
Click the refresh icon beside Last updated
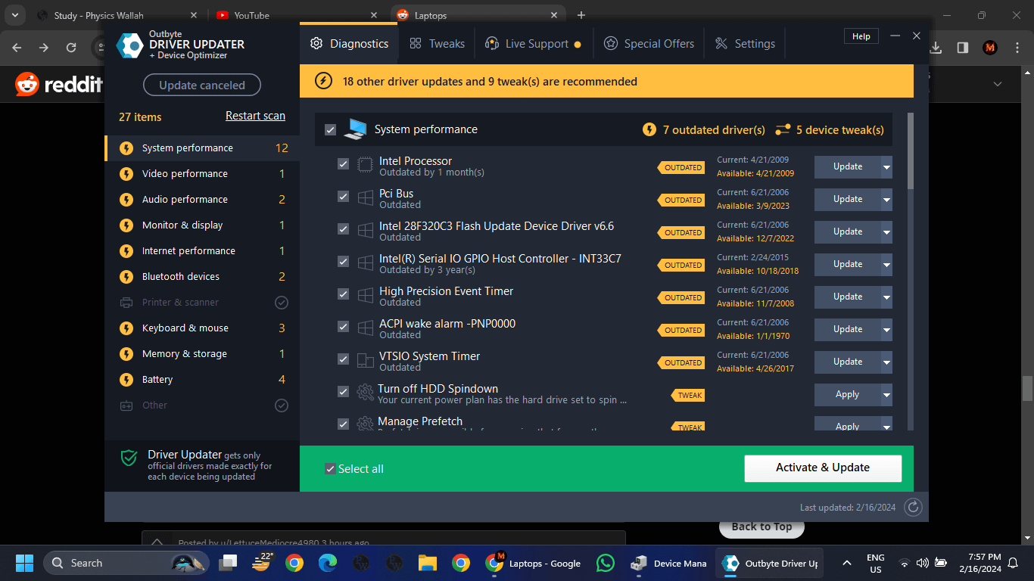click(x=914, y=508)
